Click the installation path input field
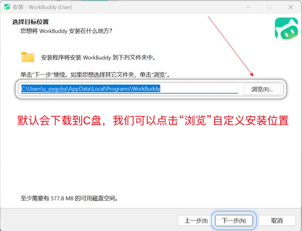302x231 pixels. pos(129,89)
